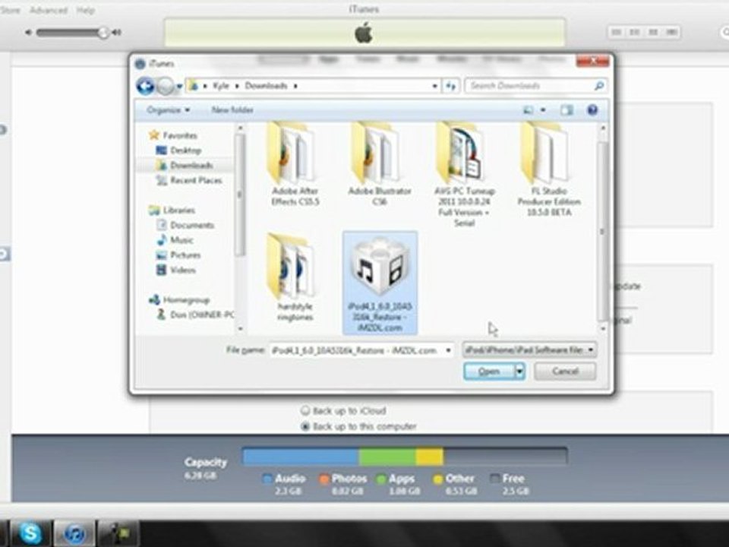The image size is (729, 547).
Task: Open the iTunes Advanced menu
Action: coord(49,10)
